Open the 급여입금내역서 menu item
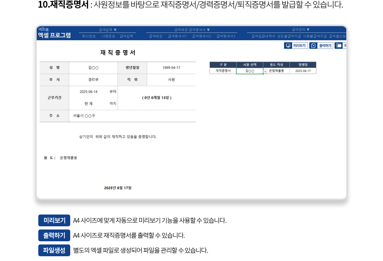383x261 pixels. point(263,36)
